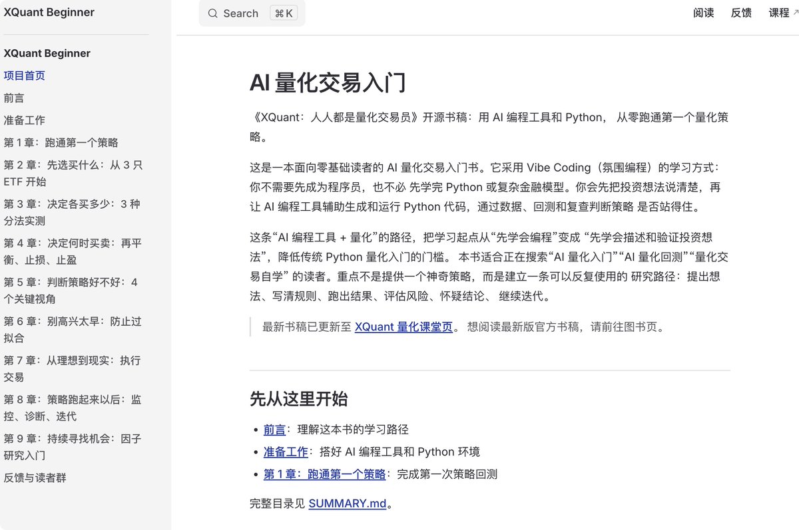This screenshot has width=799, height=530.
Task: Focus the Search input field
Action: [x=252, y=13]
